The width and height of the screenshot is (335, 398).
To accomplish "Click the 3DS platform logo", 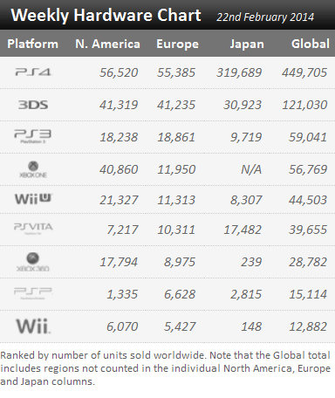I will click(x=33, y=105).
